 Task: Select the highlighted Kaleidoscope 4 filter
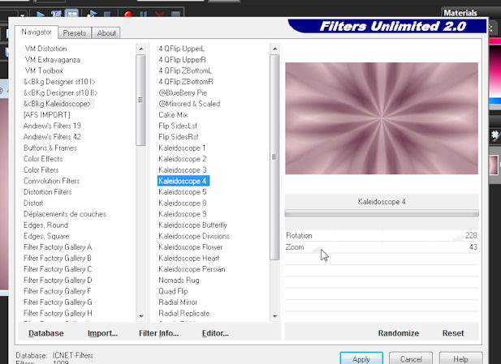184,181
